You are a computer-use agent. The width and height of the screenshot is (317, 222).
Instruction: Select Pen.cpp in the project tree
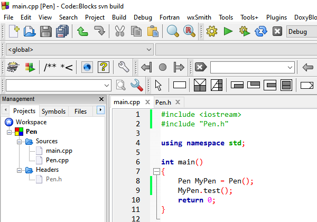point(57,160)
